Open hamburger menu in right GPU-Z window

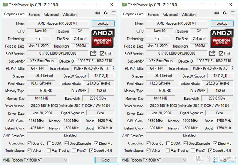click(x=232, y=13)
